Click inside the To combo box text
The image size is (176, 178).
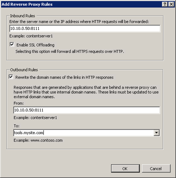84,133
